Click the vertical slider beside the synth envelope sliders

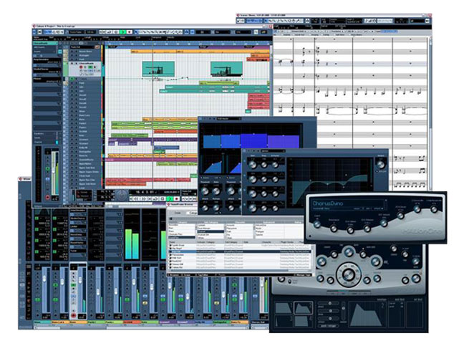tap(343, 311)
